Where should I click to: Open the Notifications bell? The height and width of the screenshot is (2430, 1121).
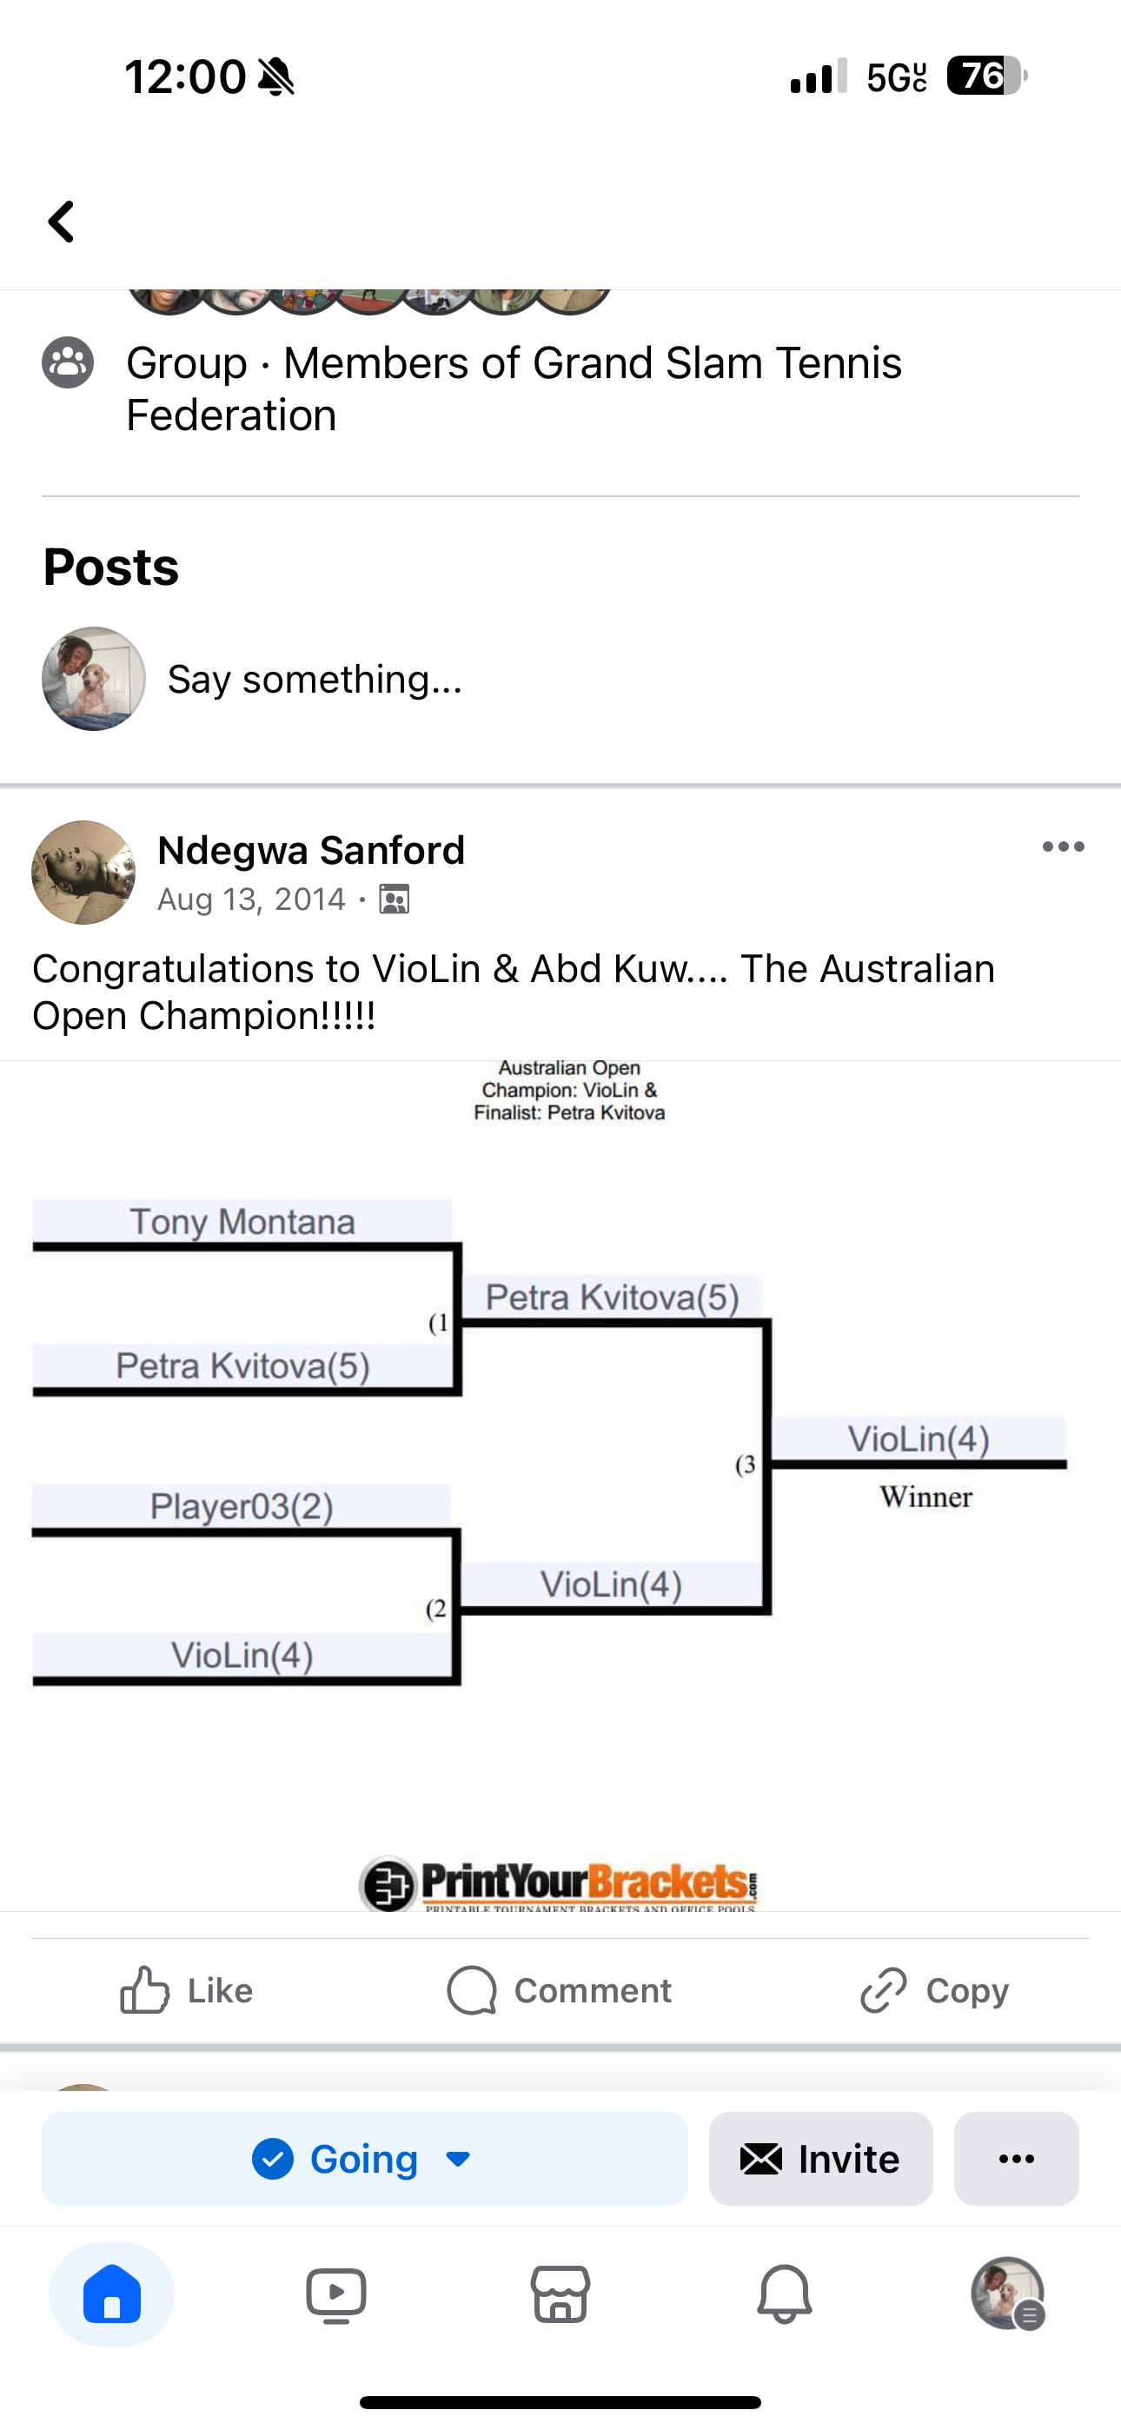coord(784,2294)
